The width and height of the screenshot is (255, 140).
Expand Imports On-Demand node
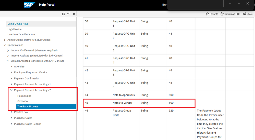(8, 51)
